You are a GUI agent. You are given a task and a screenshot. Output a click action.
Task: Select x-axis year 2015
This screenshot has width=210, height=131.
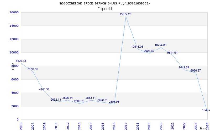pyautogui.click(x=103, y=126)
